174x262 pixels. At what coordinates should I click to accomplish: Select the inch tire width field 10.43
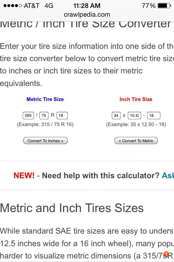point(134,115)
